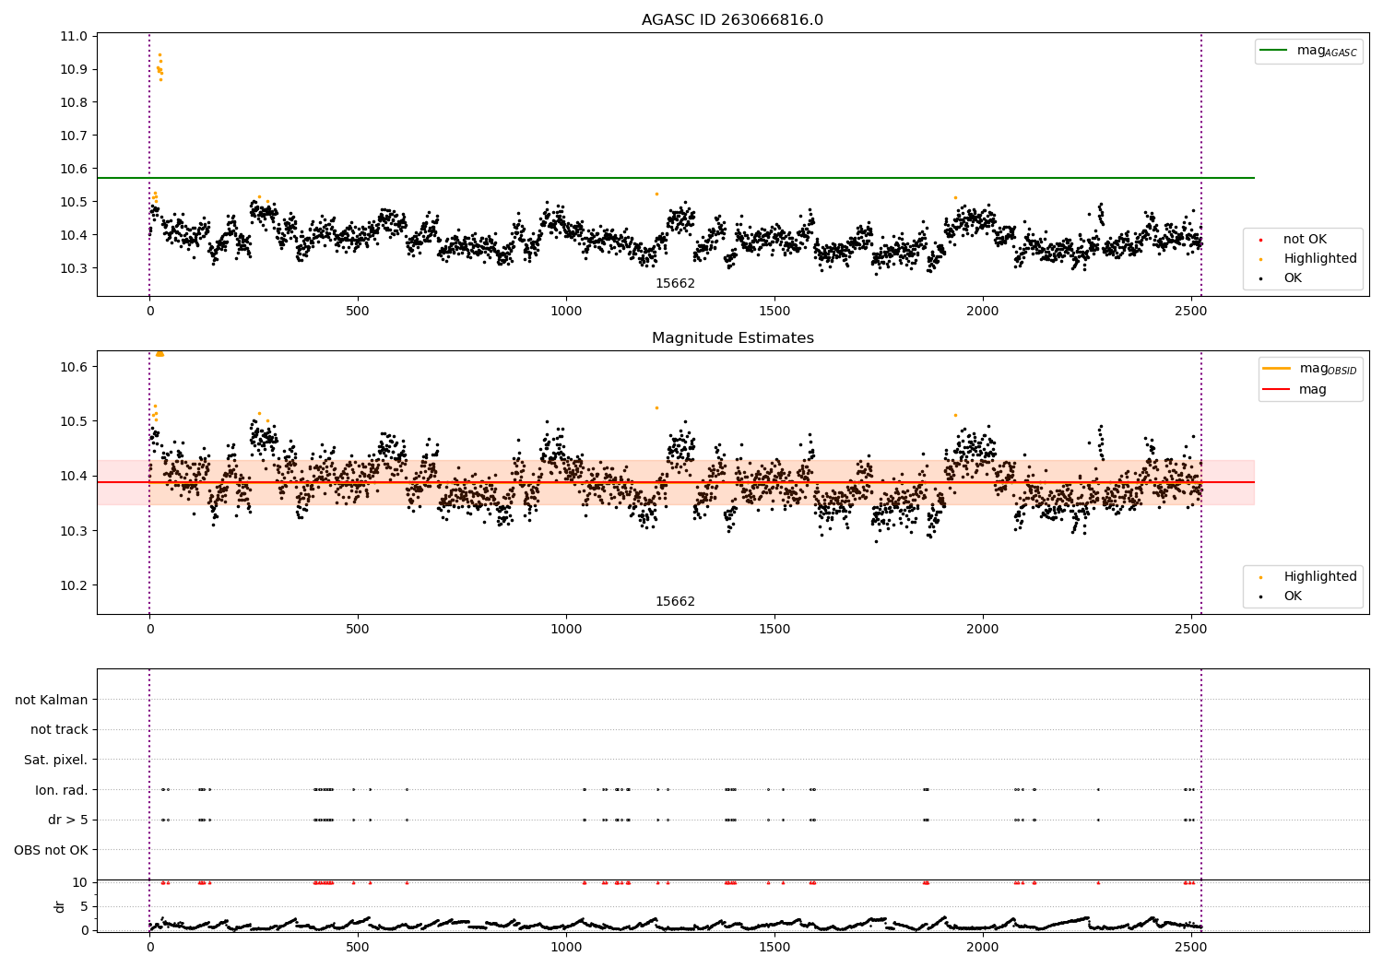Click the 10.8 y-axis tick label
1383x968 pixels.
(x=75, y=103)
